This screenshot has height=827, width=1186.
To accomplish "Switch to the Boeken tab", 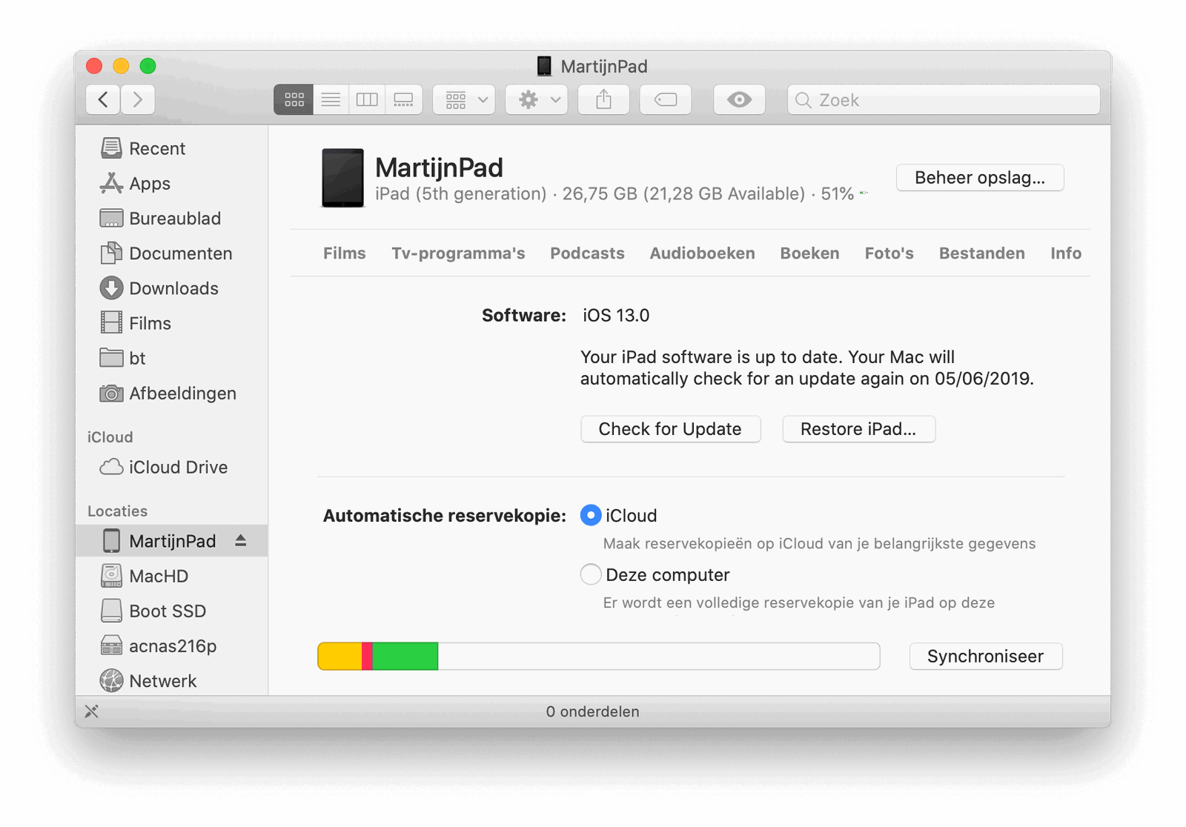I will click(809, 253).
